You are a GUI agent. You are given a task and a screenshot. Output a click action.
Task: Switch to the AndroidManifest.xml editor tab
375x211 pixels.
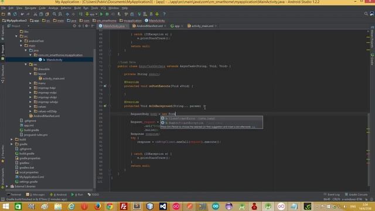coord(149,26)
